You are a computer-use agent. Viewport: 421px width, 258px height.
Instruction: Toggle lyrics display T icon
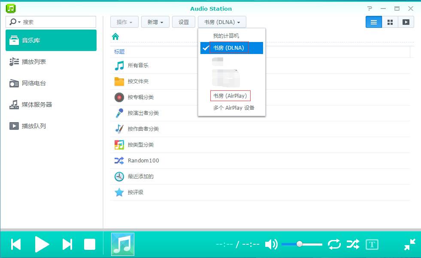372,244
